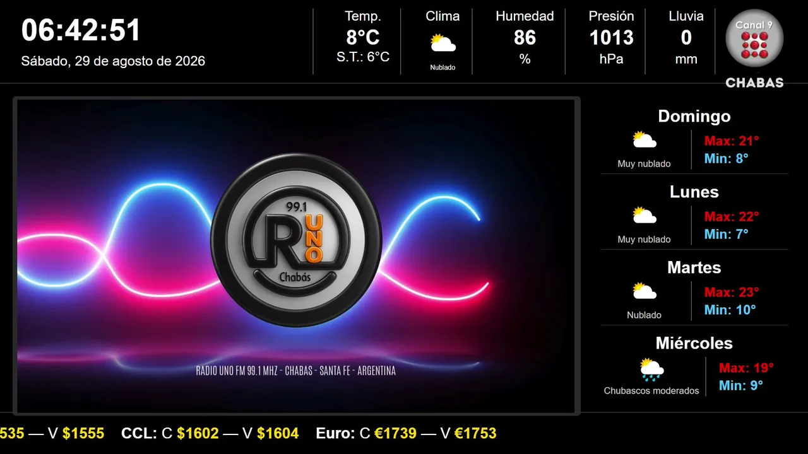
Task: Click the hPa unit label
Action: (611, 59)
